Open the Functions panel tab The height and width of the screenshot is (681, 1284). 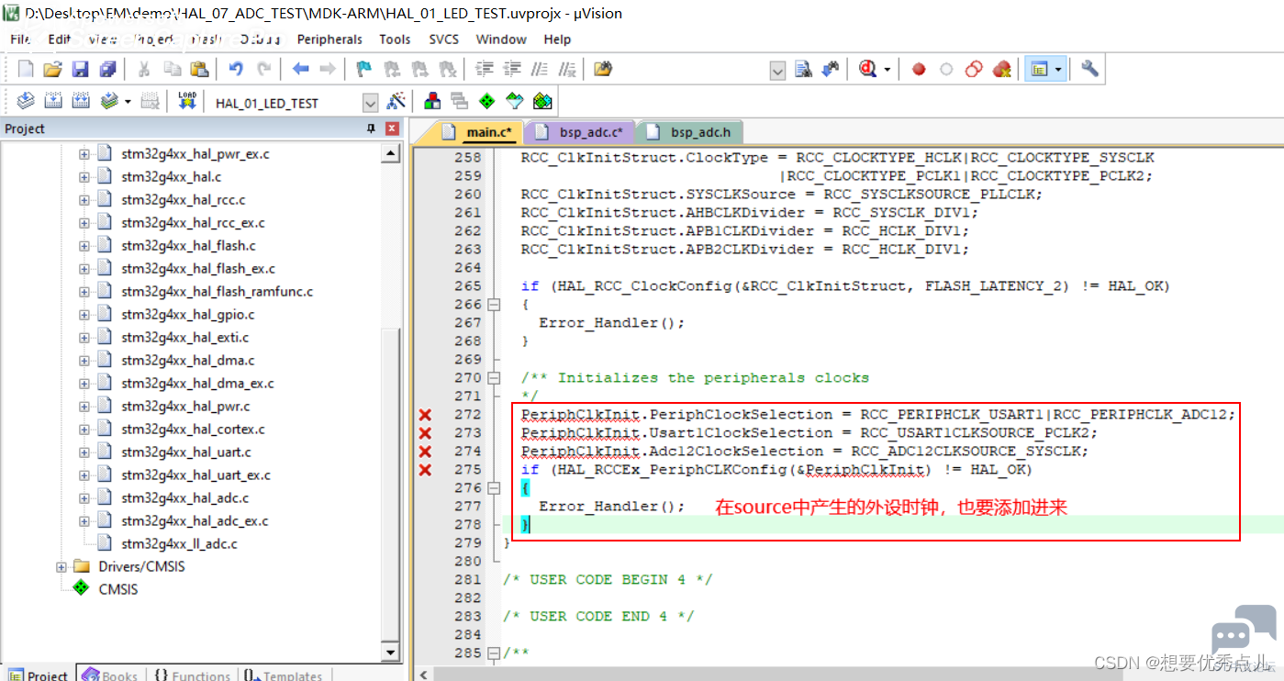pyautogui.click(x=191, y=675)
